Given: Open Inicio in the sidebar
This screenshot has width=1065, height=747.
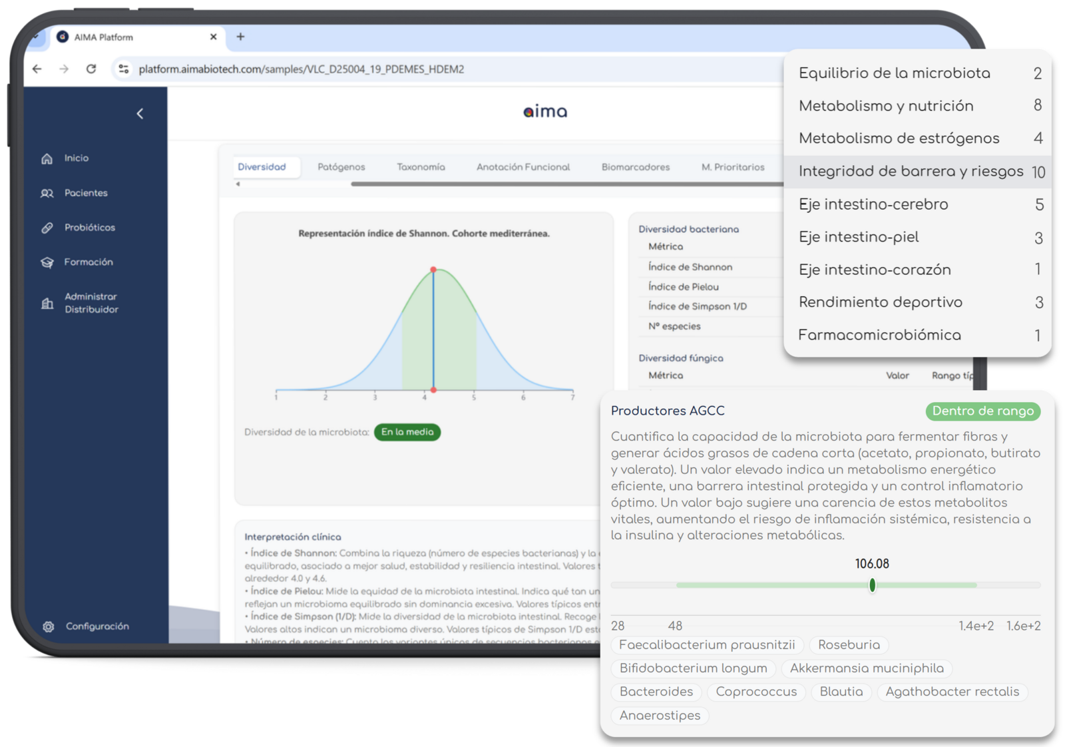Looking at the screenshot, I should pyautogui.click(x=77, y=158).
